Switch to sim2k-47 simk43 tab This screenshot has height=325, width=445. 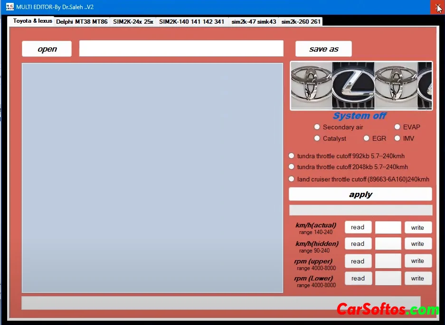click(254, 22)
